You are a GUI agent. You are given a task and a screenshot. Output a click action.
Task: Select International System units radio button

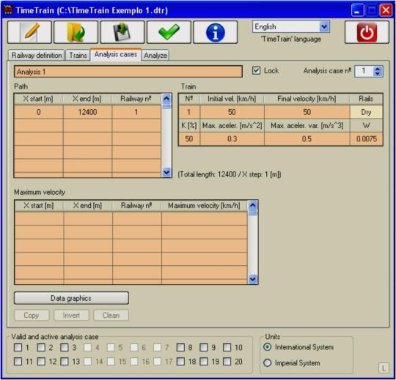click(x=267, y=347)
